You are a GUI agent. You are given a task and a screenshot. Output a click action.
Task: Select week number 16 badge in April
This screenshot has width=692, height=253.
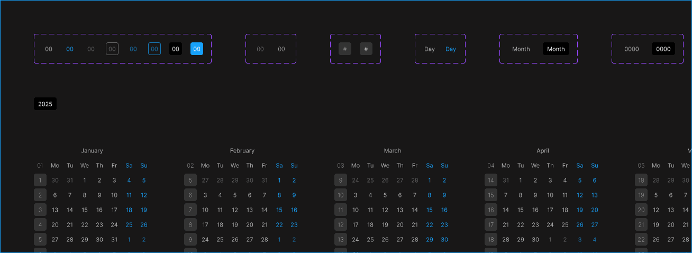tap(491, 210)
